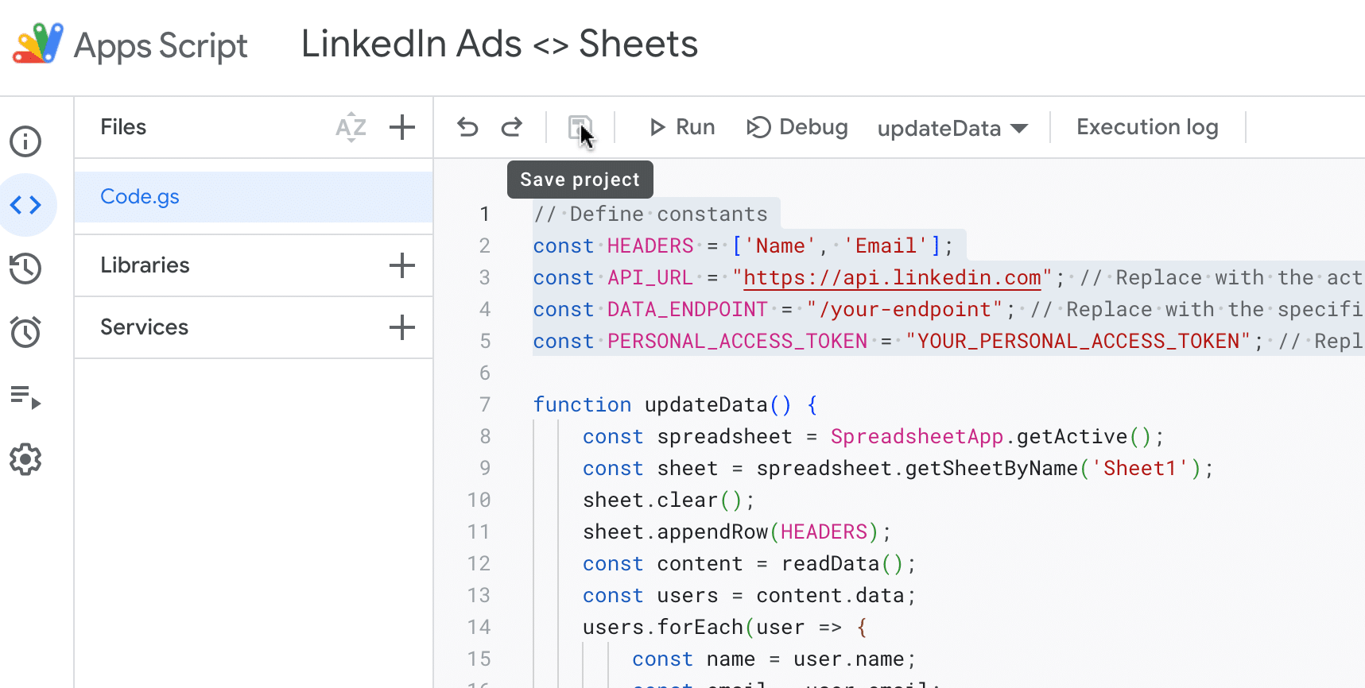This screenshot has width=1365, height=688.
Task: Open the Triggers alarm clock icon
Action: [x=25, y=332]
